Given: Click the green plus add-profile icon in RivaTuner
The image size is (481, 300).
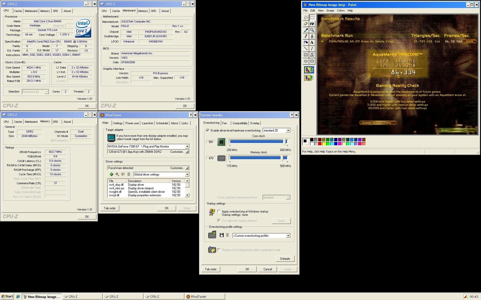Looking at the screenshot, I should [x=111, y=174].
